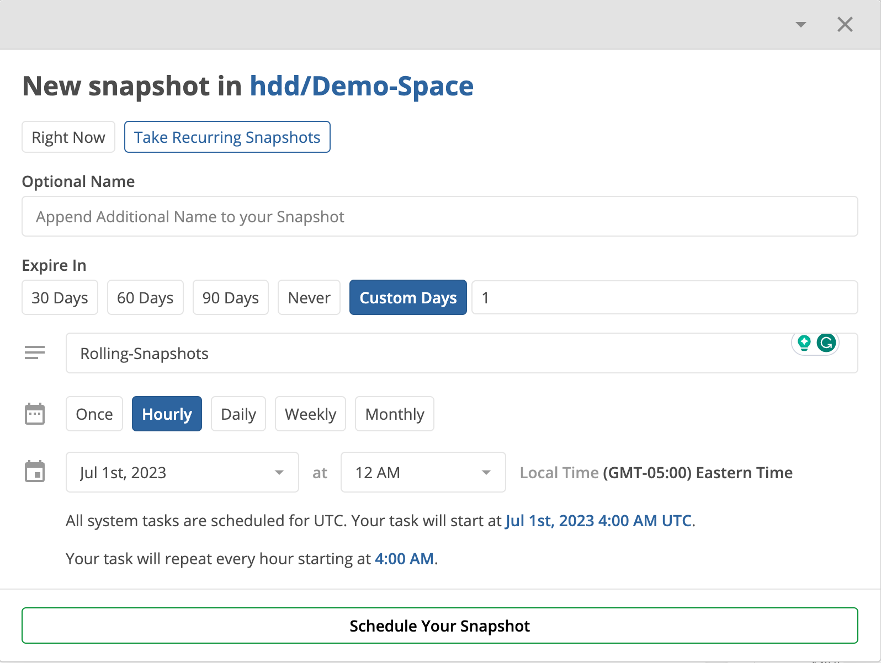Open the Jul 1st, 2023 date dropdown
This screenshot has width=881, height=663.
(182, 472)
